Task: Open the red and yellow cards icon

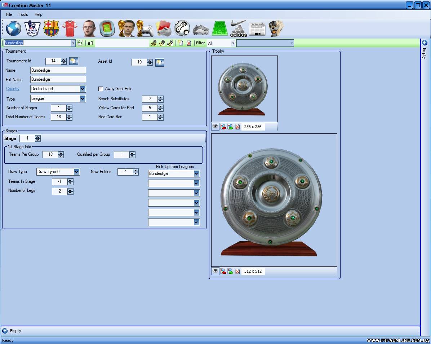Action: pos(164,28)
